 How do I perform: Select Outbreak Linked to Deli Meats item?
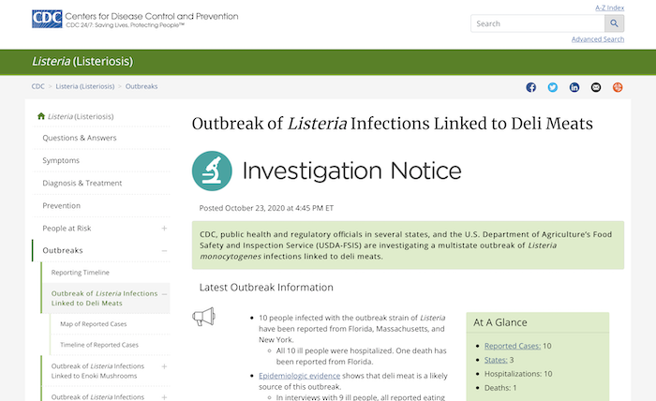click(105, 298)
